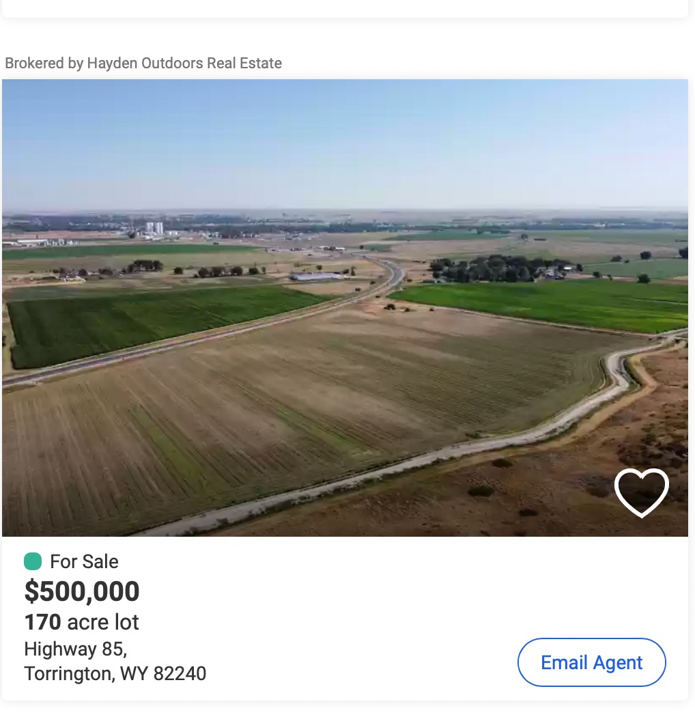Click the white grain silos in photo
This screenshot has height=717, width=695.
click(x=154, y=228)
